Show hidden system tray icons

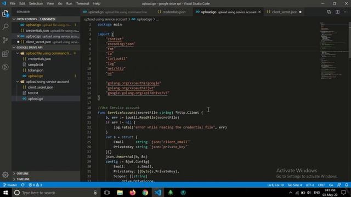tap(291, 193)
